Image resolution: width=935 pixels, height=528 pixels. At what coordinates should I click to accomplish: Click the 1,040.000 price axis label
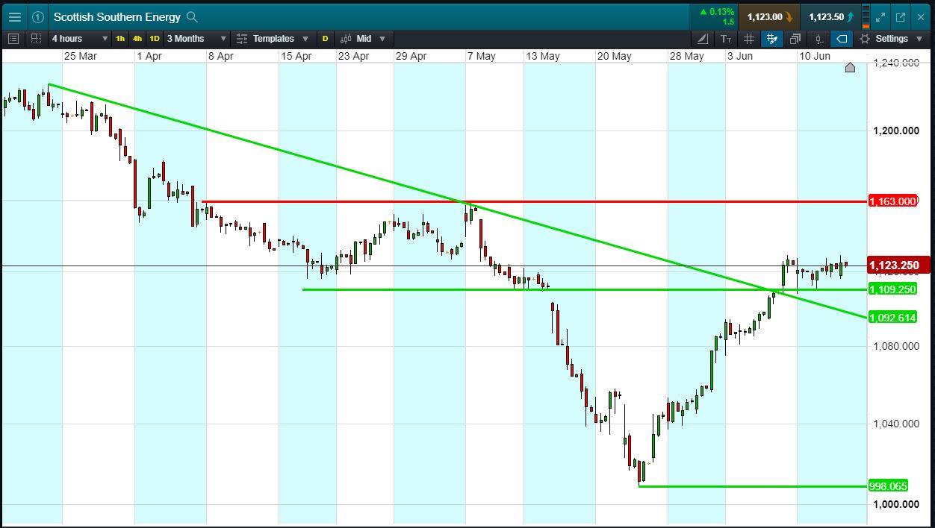point(896,424)
